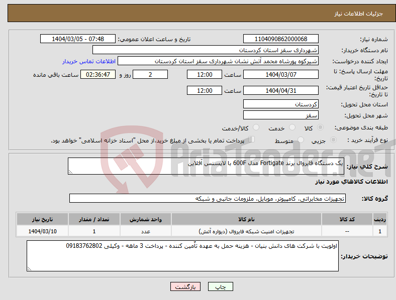Click the شماره نیاز field 1104090862000068
Screen dimensions: 396x300
tap(281, 39)
